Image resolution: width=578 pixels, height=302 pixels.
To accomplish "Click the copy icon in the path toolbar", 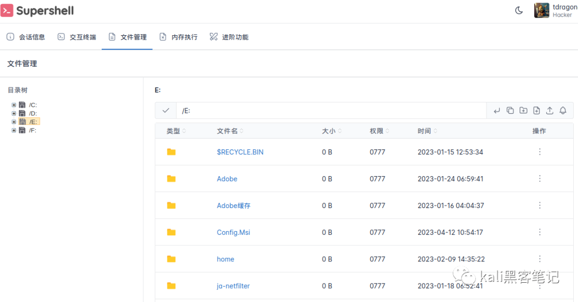I will click(510, 110).
